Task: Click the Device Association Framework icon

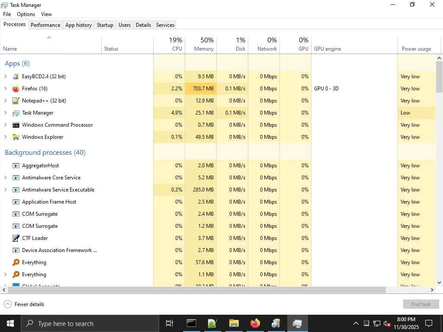Action: (16, 250)
